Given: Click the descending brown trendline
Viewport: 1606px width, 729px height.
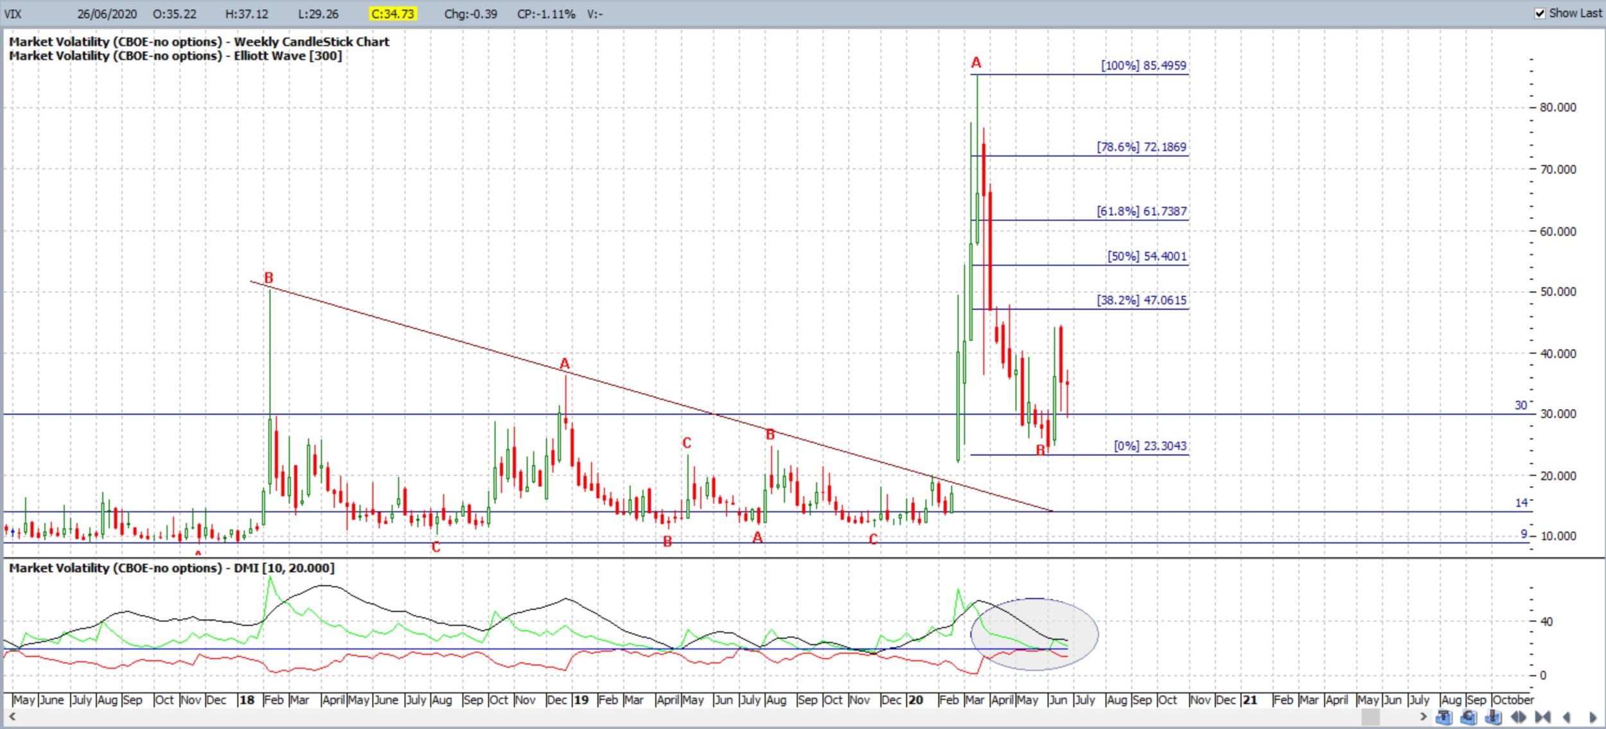Looking at the screenshot, I should (651, 396).
